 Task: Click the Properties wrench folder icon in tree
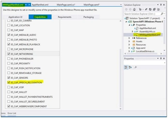tap(134, 25)
